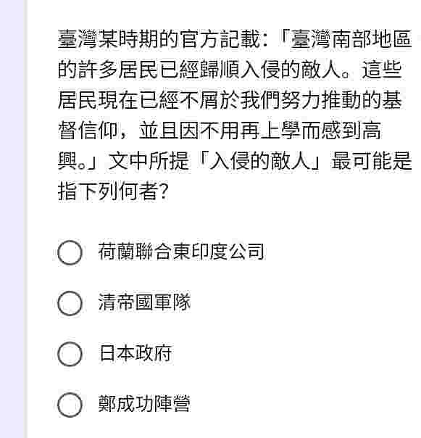This screenshot has width=421, height=438.
Task: Click the phrase 南部地區 in the first line
Action: click(372, 39)
